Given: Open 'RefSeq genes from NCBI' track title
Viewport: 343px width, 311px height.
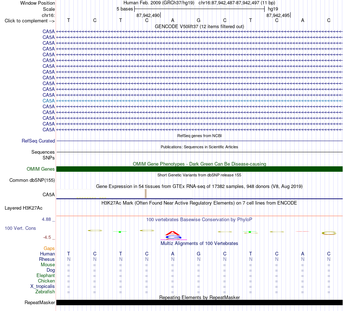Looking at the screenshot, I should [x=199, y=136].
